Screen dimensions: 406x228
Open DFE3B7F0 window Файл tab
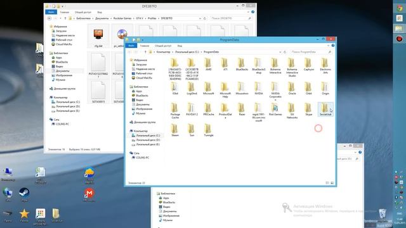51,12
